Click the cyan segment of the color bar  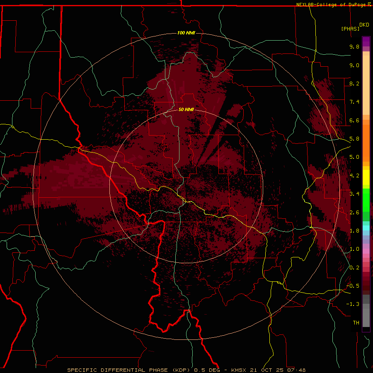coord(366,228)
